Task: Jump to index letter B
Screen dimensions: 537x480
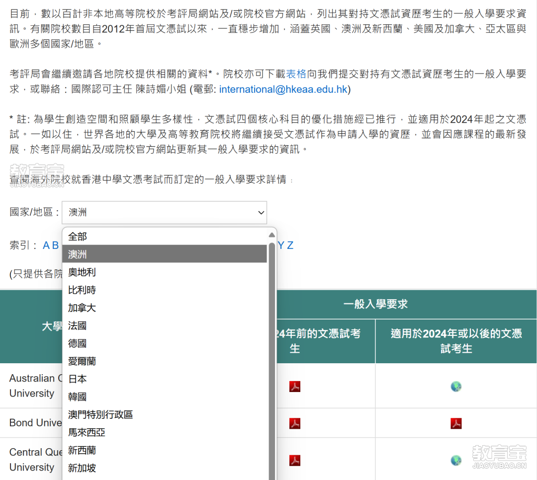Action: pos(55,245)
